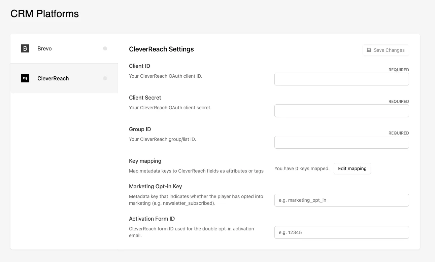This screenshot has width=435, height=262.
Task: Open the Brevo platform tab
Action: click(x=64, y=48)
